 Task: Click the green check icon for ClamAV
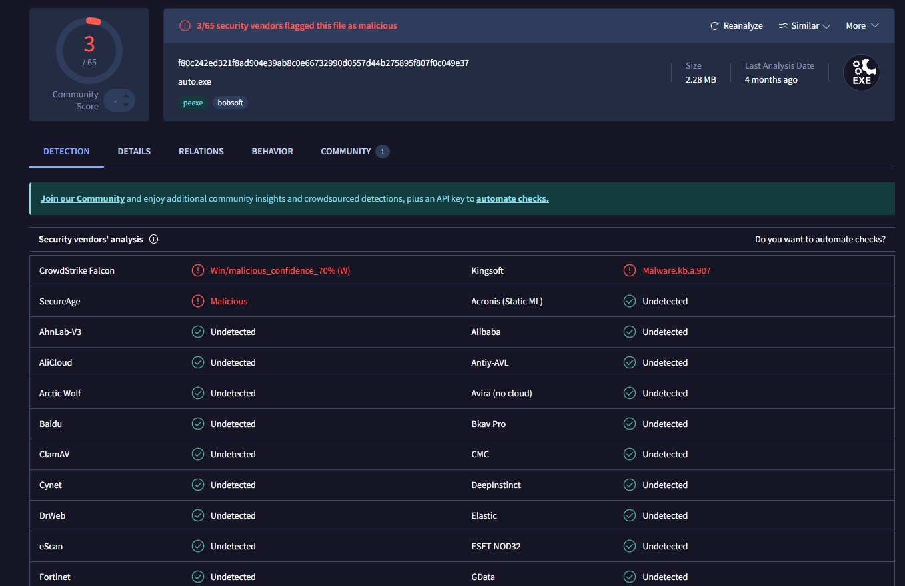pyautogui.click(x=198, y=454)
